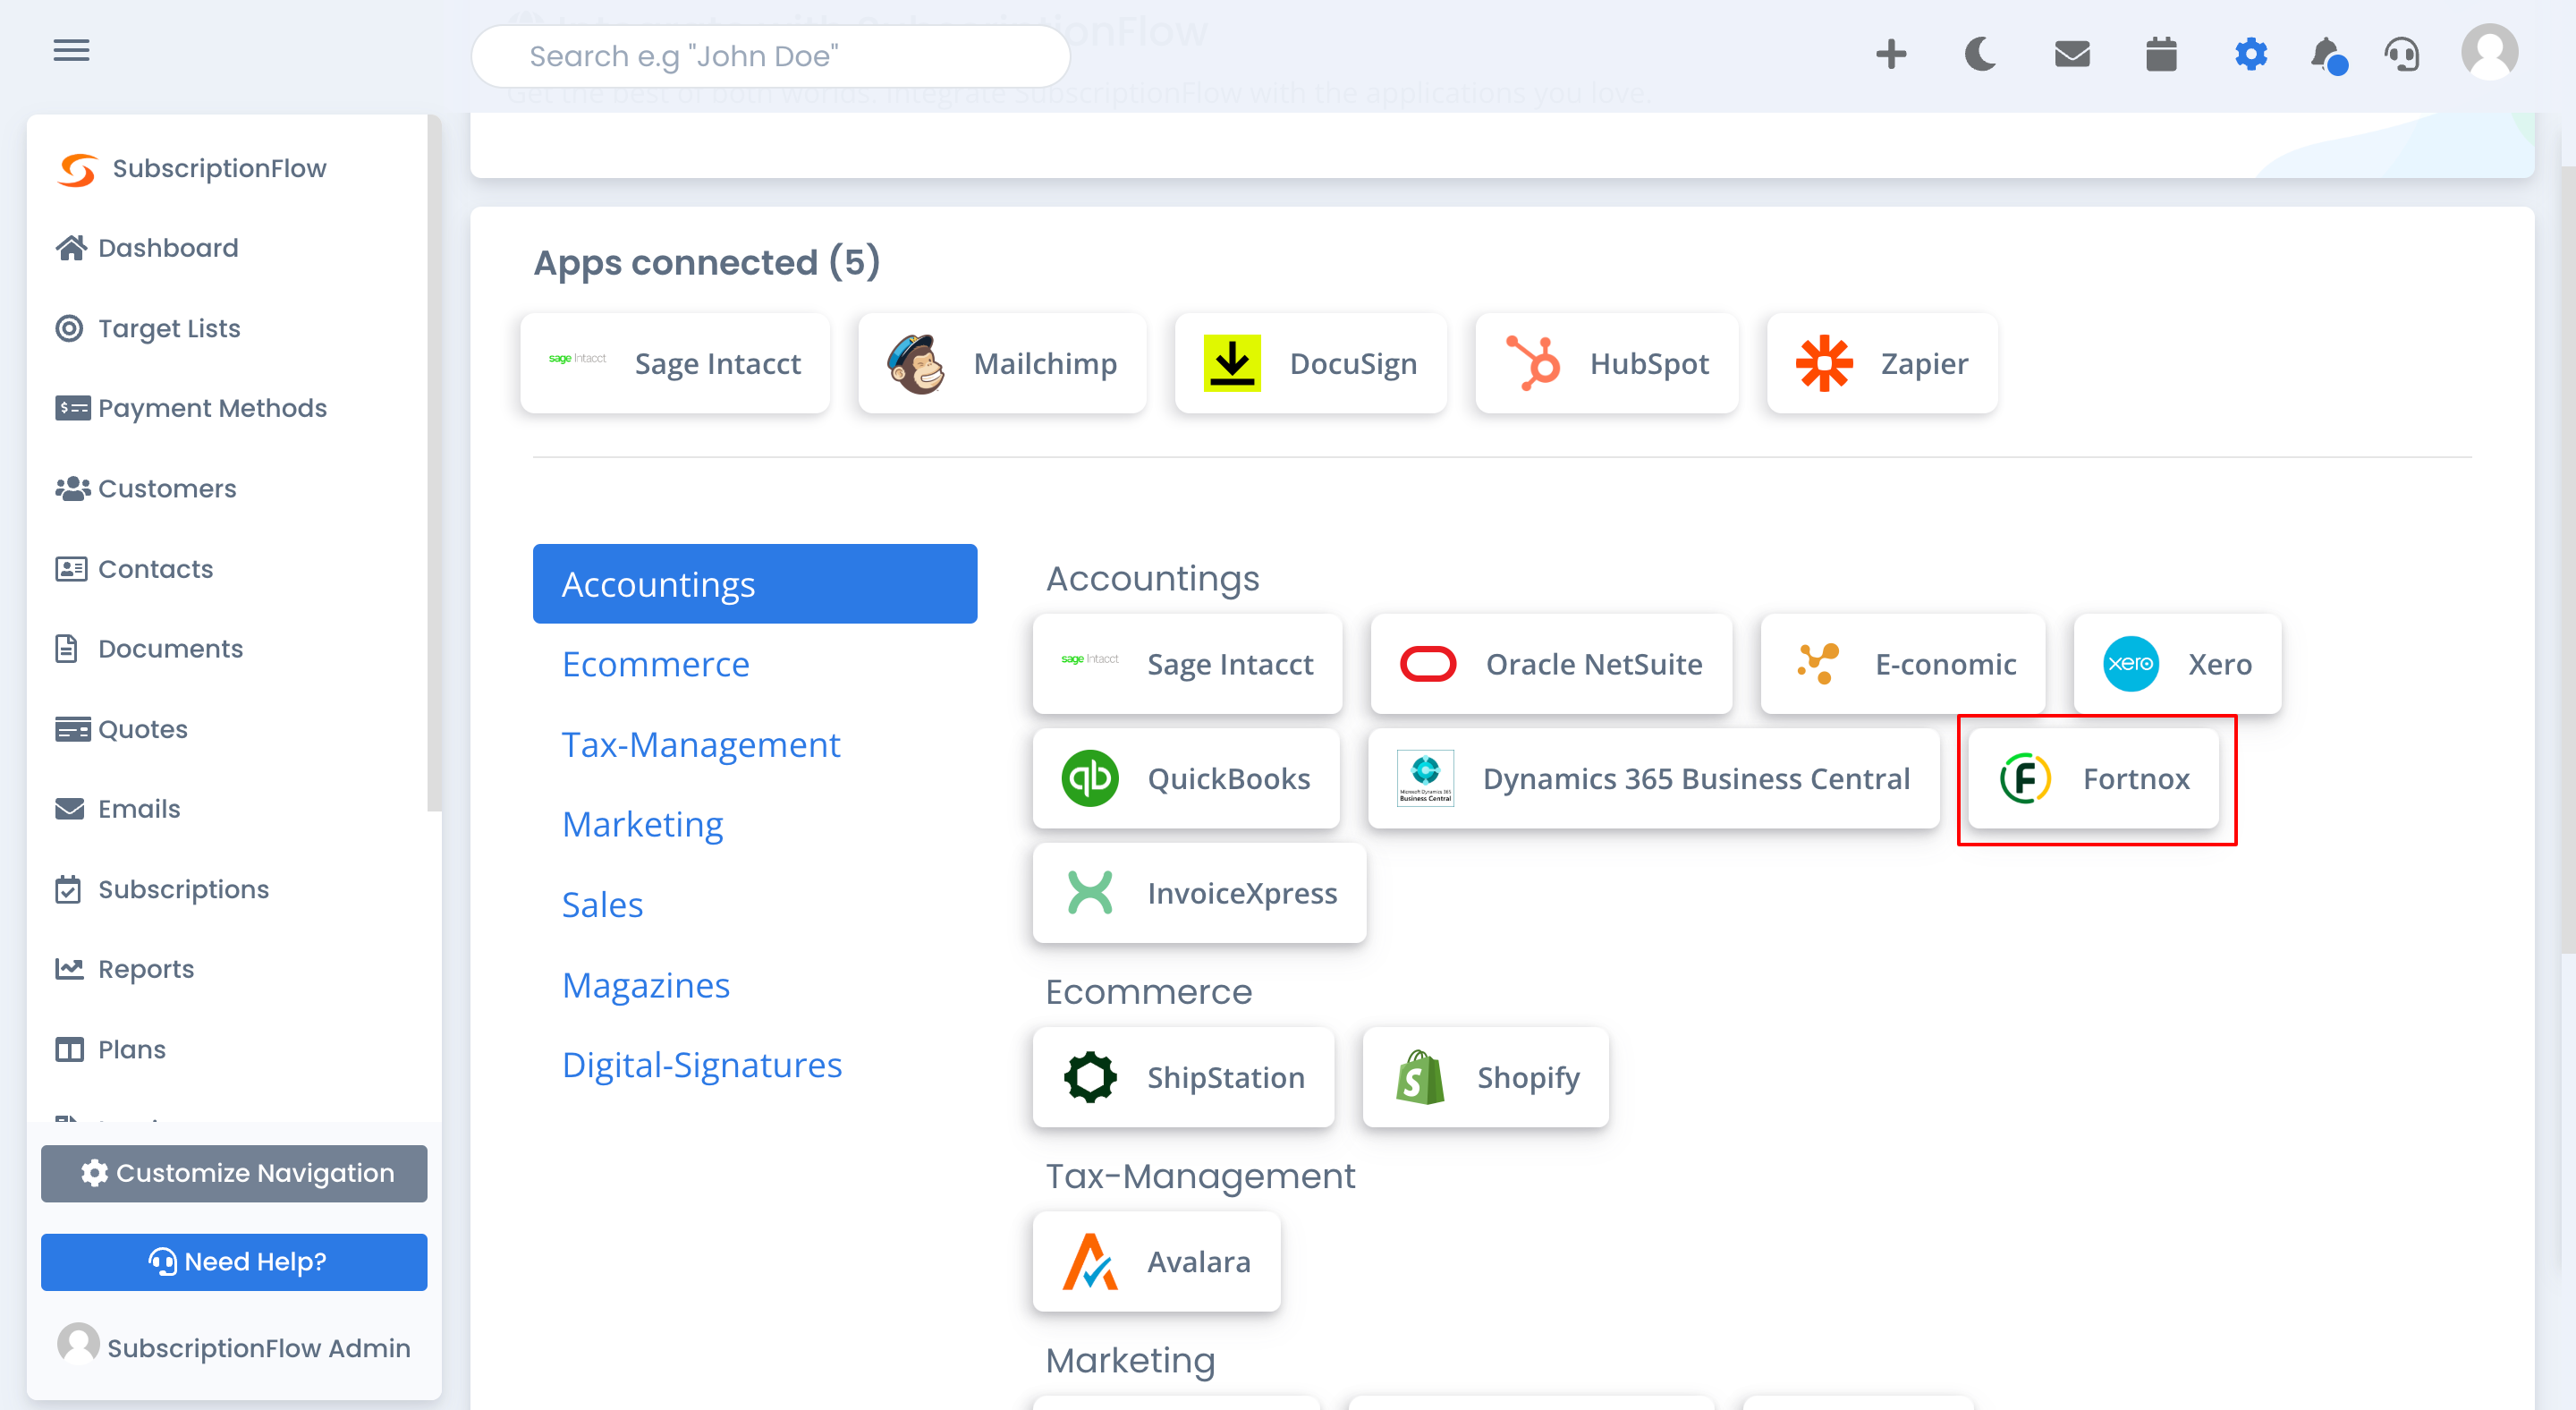Click the Need Help? button

tap(234, 1262)
